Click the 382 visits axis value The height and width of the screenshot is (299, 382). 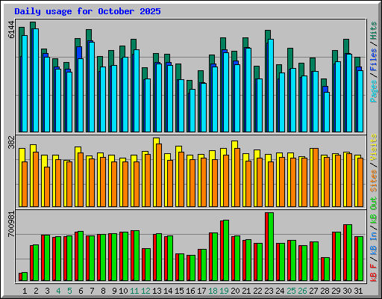click(x=11, y=143)
